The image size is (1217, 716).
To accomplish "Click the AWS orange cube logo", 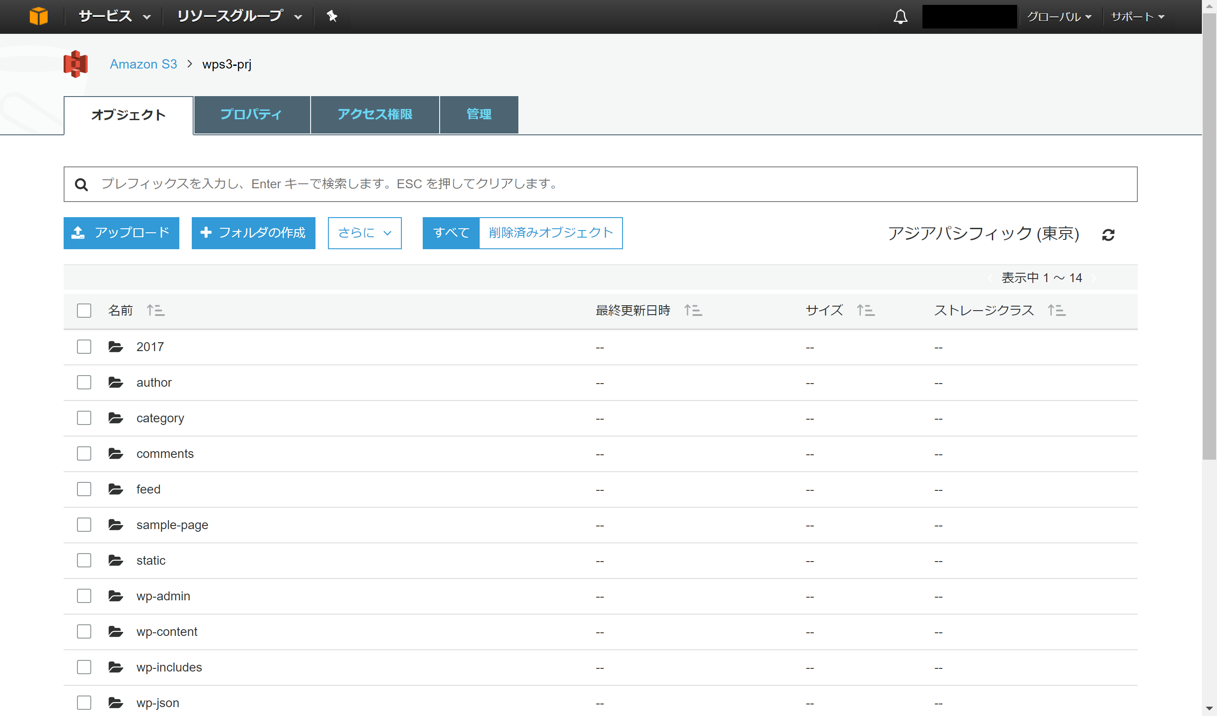I will pyautogui.click(x=39, y=16).
